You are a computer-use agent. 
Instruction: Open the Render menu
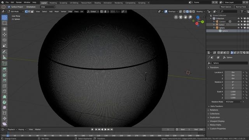[19, 3]
